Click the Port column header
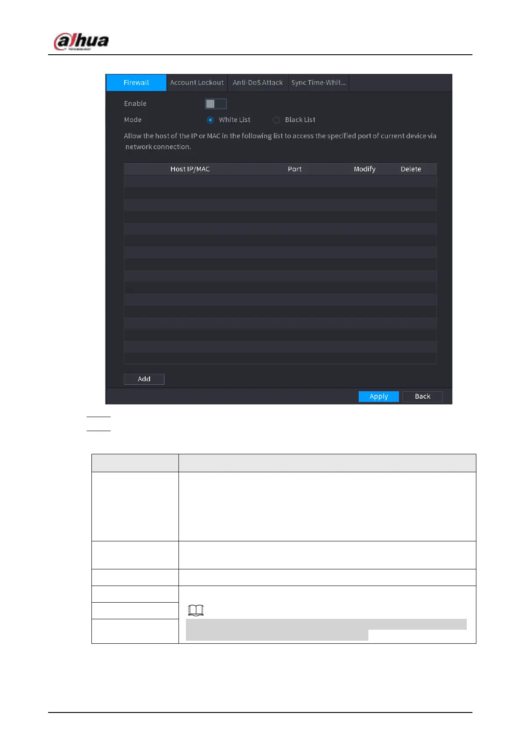The width and height of the screenshot is (521, 737). (294, 169)
